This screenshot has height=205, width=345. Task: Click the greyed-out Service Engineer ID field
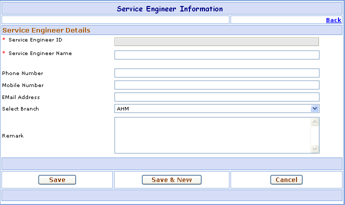tap(216, 42)
